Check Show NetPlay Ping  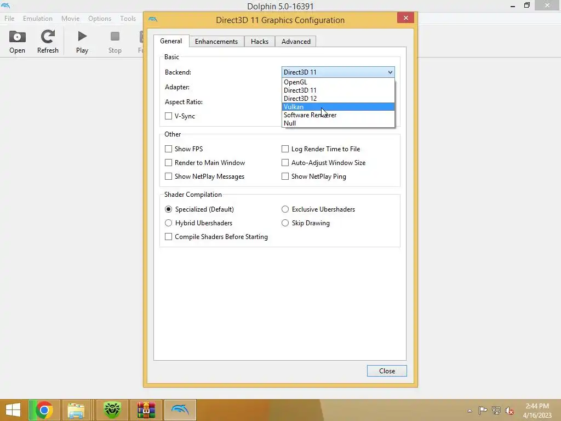[285, 176]
